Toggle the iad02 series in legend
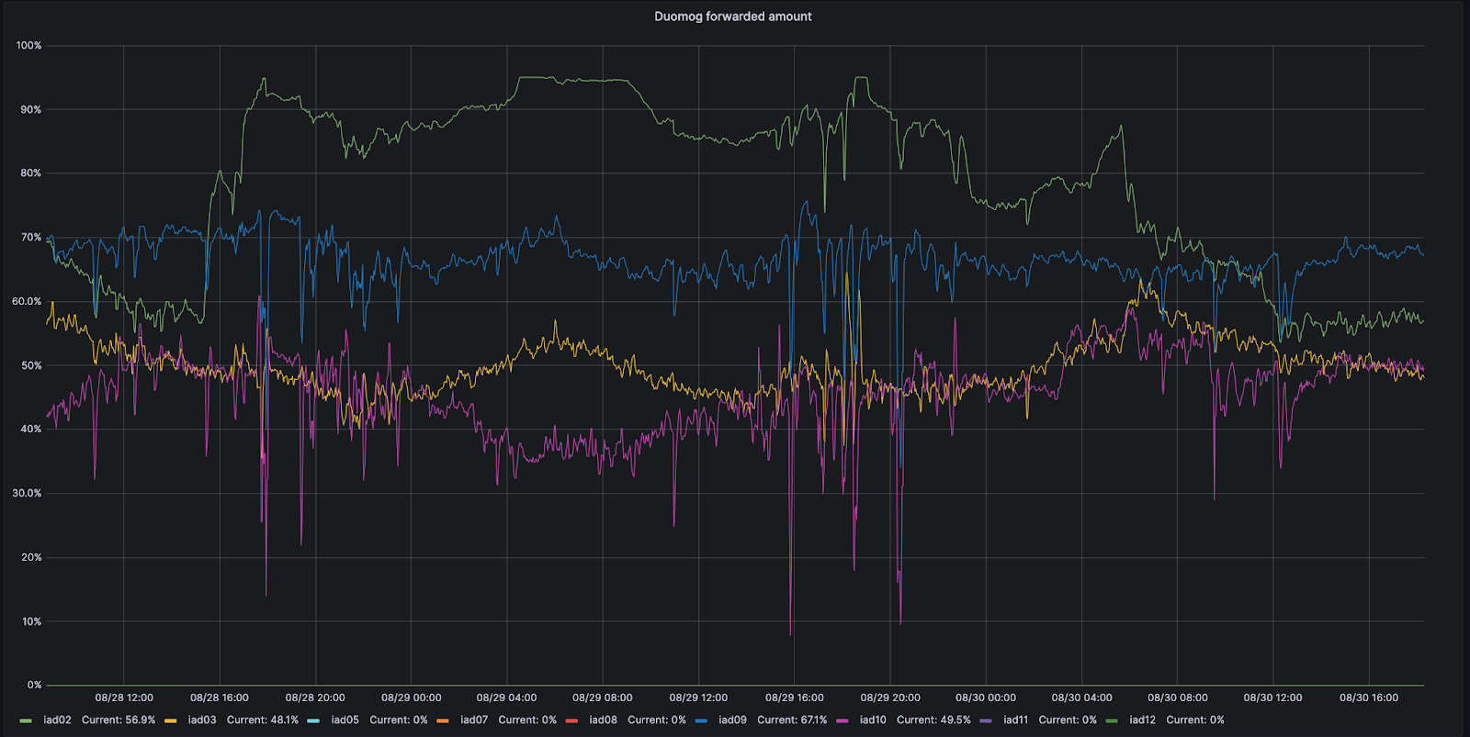Screen dimensions: 1470x737 click(57, 720)
